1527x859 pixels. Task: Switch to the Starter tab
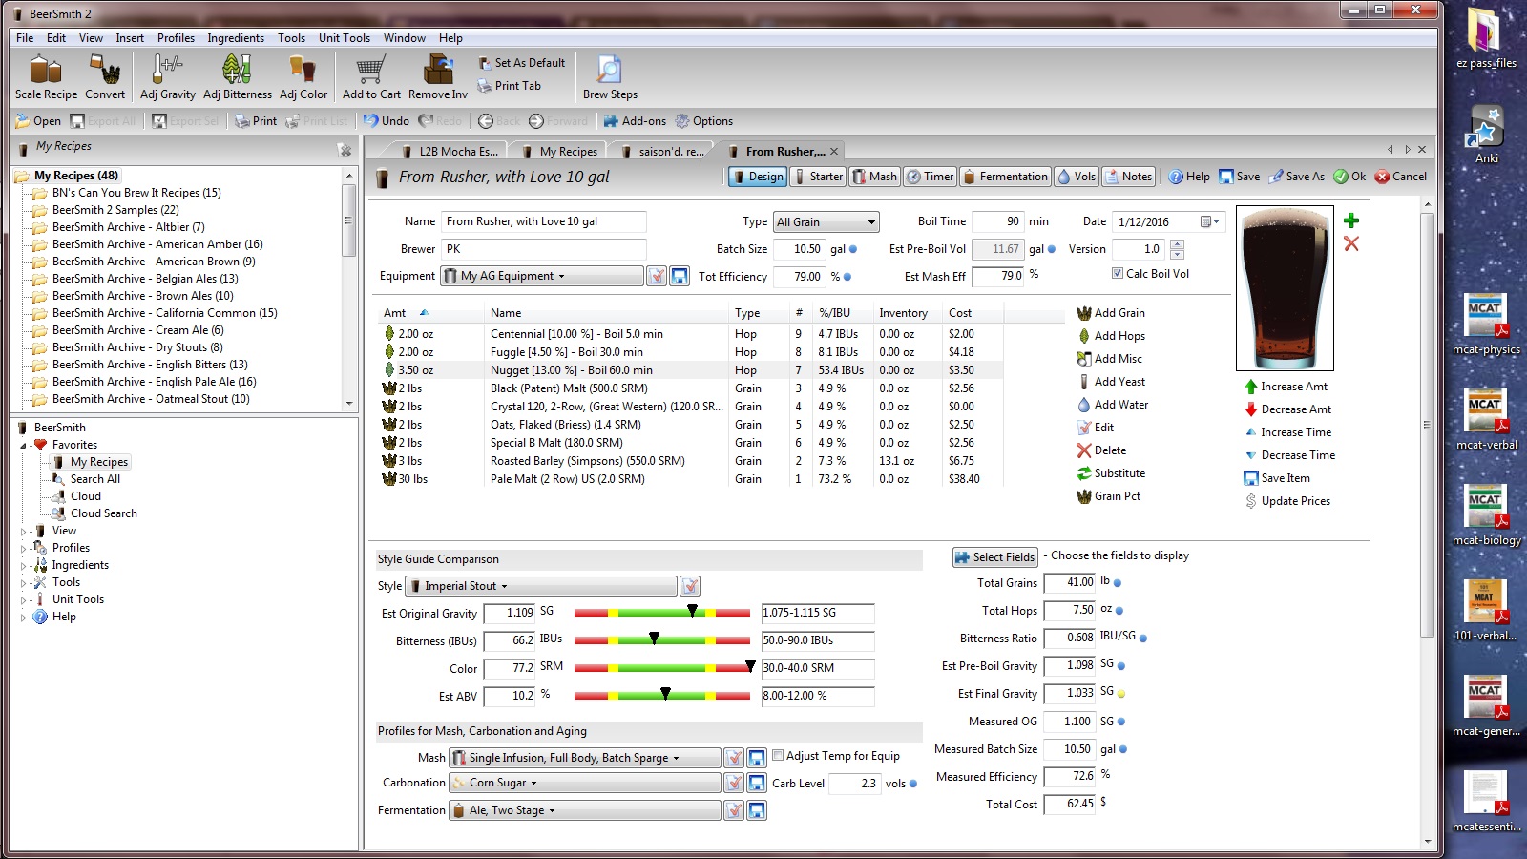coord(818,177)
